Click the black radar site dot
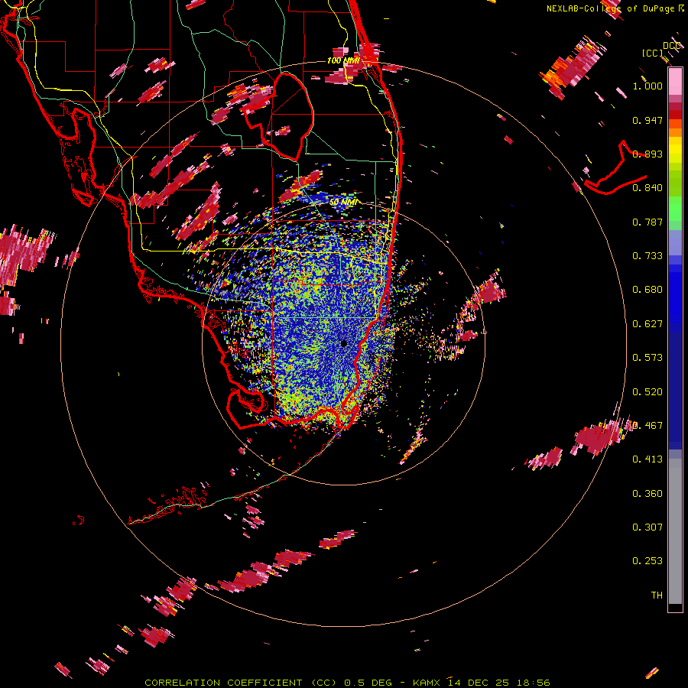 point(344,343)
